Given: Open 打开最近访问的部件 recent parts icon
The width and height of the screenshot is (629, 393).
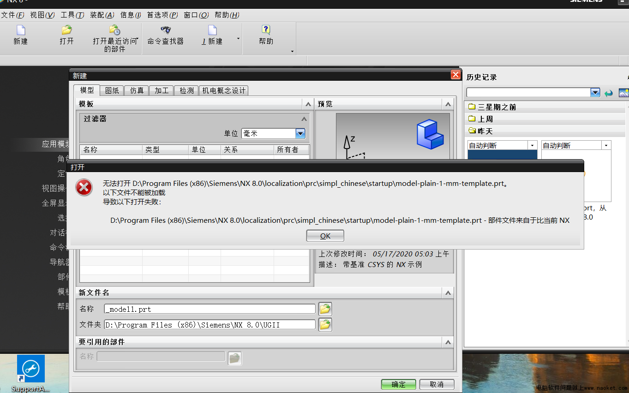Looking at the screenshot, I should [x=114, y=30].
